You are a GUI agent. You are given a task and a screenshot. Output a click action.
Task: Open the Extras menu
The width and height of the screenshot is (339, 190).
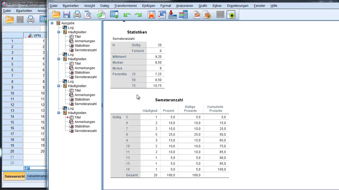coord(217,6)
